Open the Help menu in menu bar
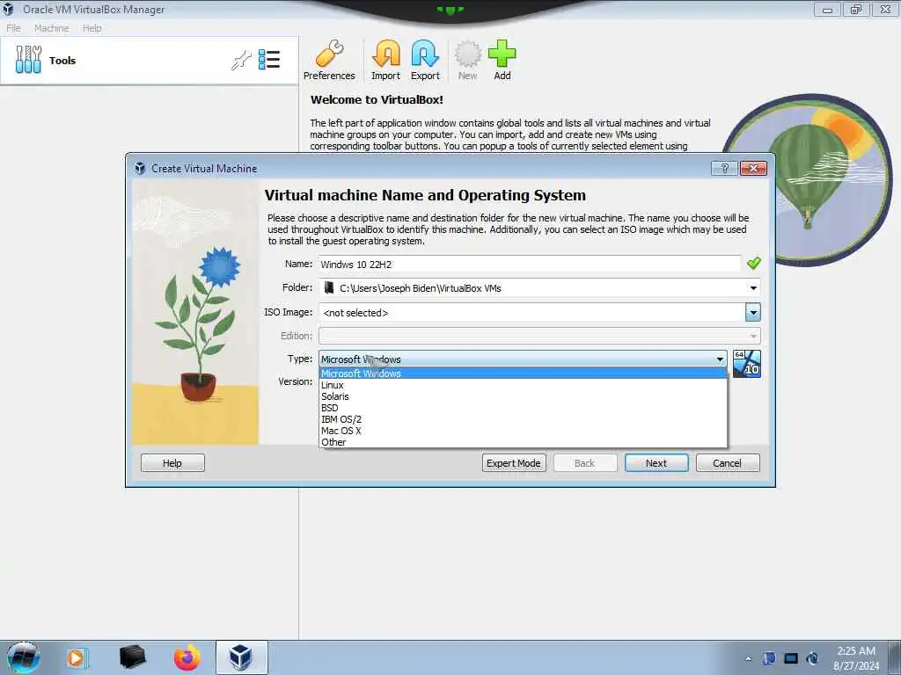Image resolution: width=901 pixels, height=675 pixels. point(92,28)
